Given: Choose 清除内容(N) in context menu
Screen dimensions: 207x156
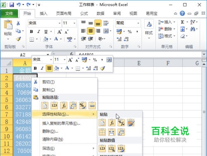Looking at the screenshot, I should [65, 139].
